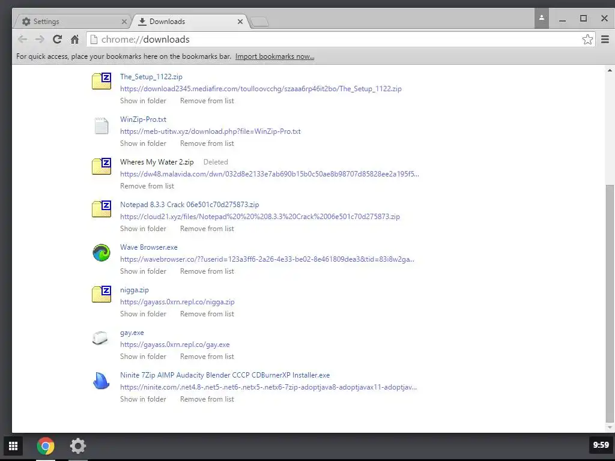
Task: Show gay.exe in folder
Action: coord(143,357)
